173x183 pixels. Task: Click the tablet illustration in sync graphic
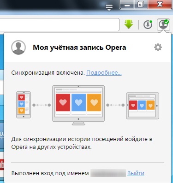click(x=143, y=106)
